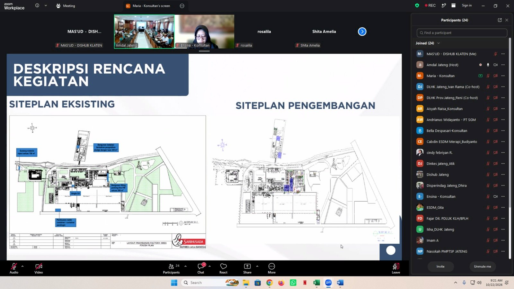
Task: Open the Meeting tab at top
Action: [x=66, y=6]
